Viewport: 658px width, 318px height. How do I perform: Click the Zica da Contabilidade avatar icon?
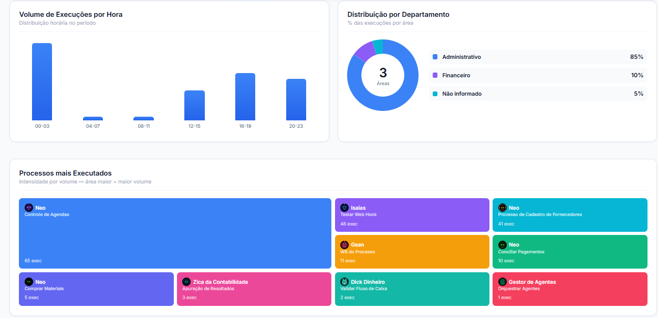click(x=186, y=282)
